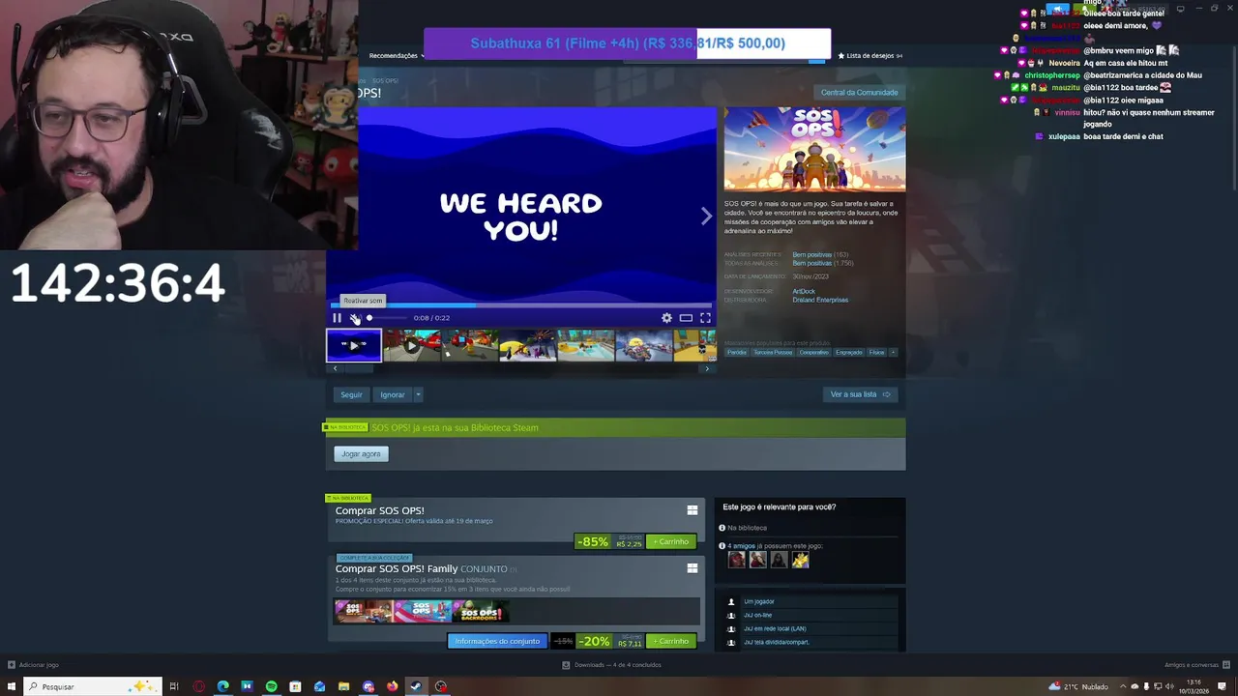Click Windows platform icon for Family bundle

click(693, 568)
